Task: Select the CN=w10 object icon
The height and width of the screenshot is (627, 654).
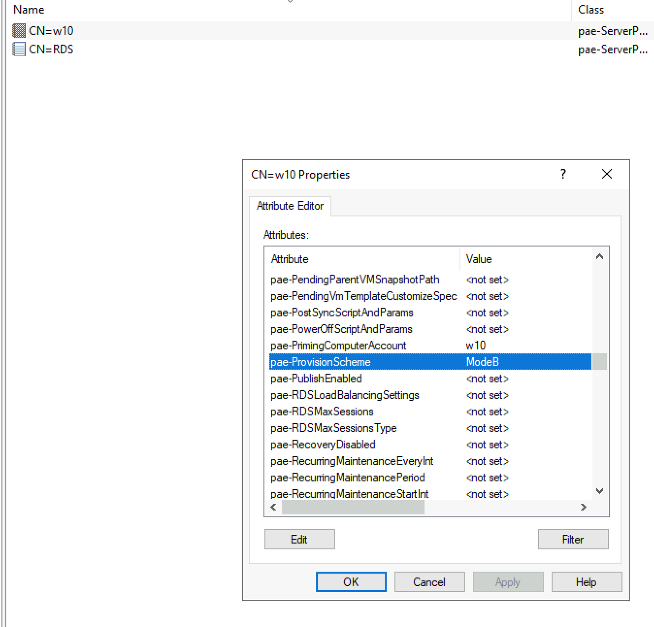Action: [x=18, y=30]
